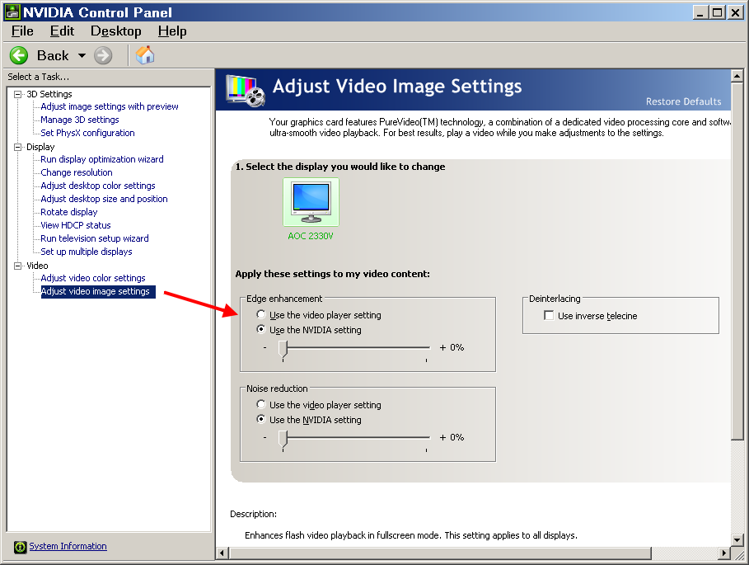Open the Edit menu

pyautogui.click(x=62, y=31)
